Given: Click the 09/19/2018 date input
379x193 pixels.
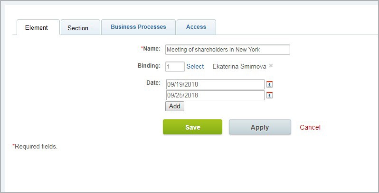Looking at the screenshot, I should 215,85.
